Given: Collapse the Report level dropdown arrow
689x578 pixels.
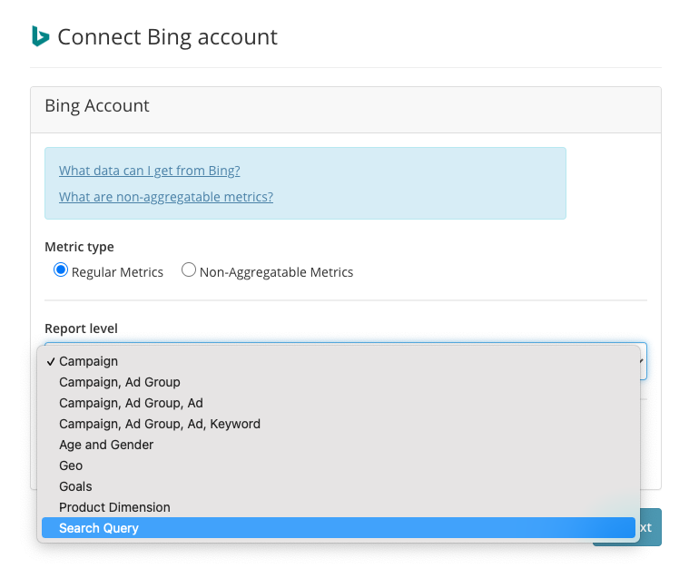Looking at the screenshot, I should point(643,361).
